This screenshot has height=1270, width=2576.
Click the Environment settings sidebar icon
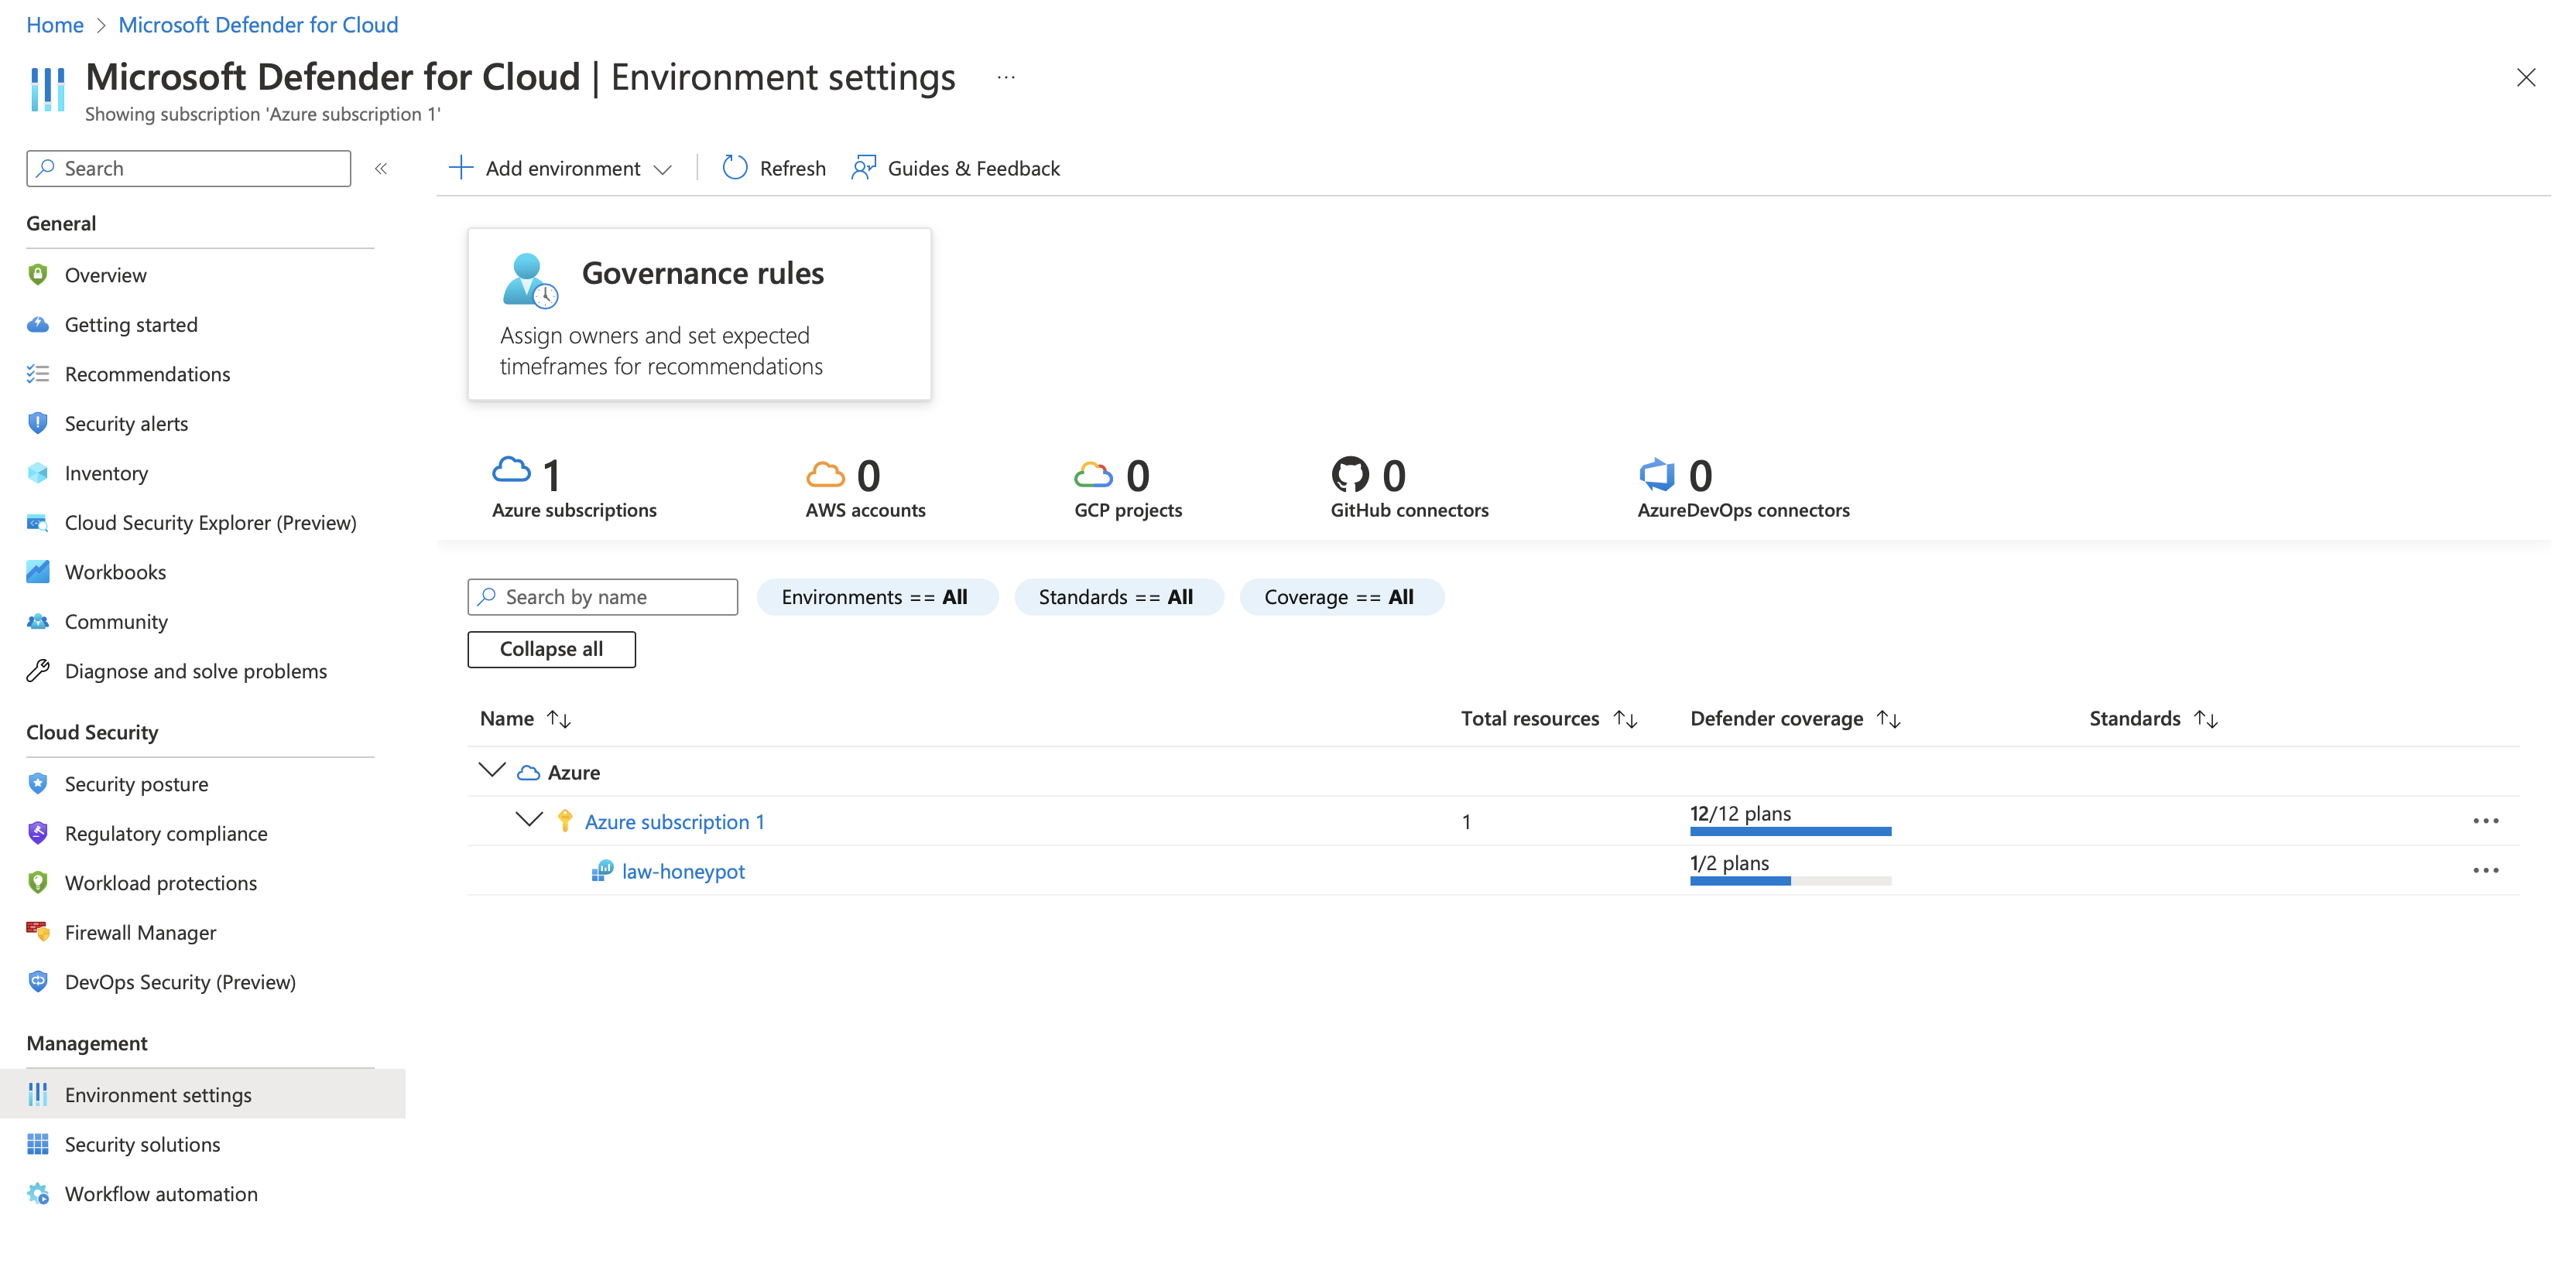click(38, 1094)
